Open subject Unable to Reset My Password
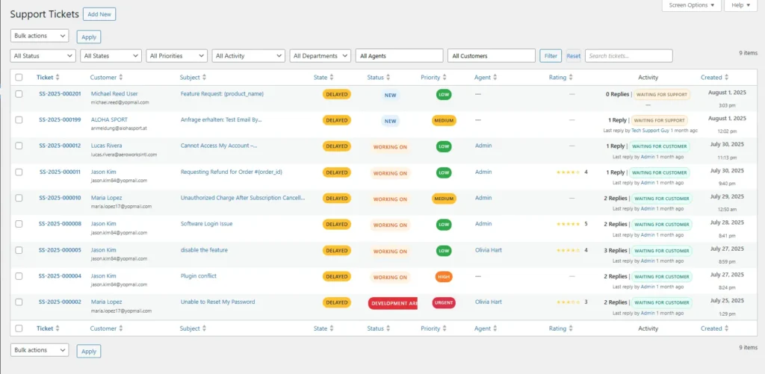 [217, 302]
